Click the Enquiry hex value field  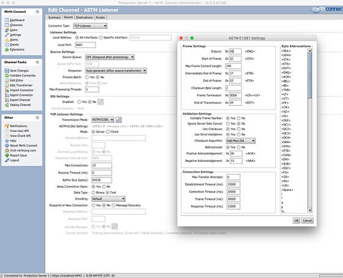pos(235,52)
